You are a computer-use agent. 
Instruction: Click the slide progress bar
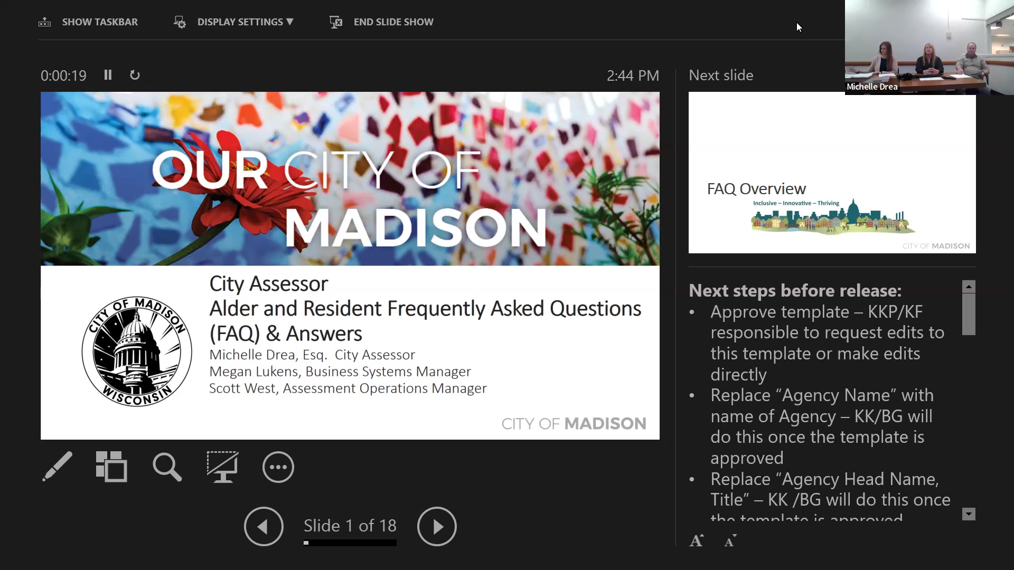350,543
